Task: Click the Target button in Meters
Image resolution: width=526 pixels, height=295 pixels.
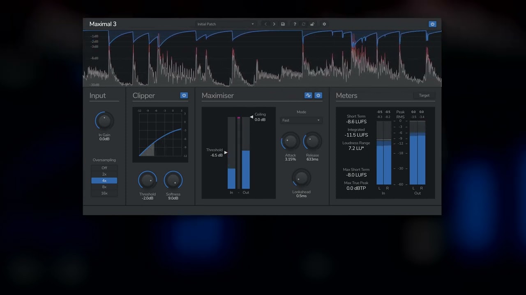Action: (424, 95)
